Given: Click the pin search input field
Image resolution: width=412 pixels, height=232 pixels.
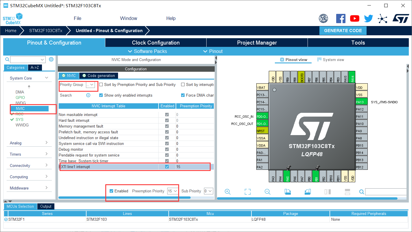Looking at the screenshot, I should point(386,192).
